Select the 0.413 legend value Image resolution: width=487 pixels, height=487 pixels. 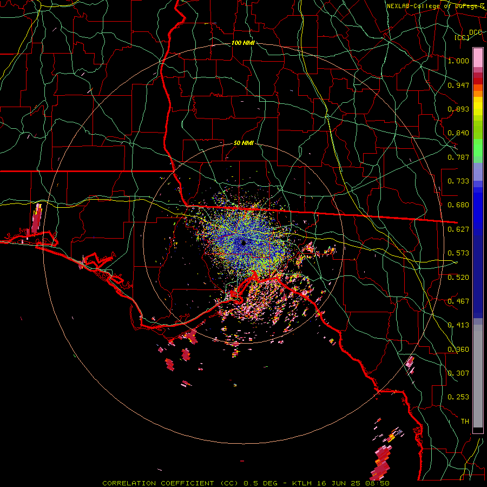[x=458, y=325]
